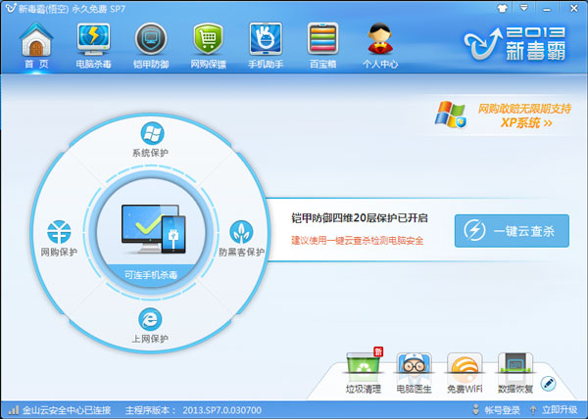Screen dimensions: 588x419
Task: Click the 网购保护 yen icon
Action: (59, 232)
